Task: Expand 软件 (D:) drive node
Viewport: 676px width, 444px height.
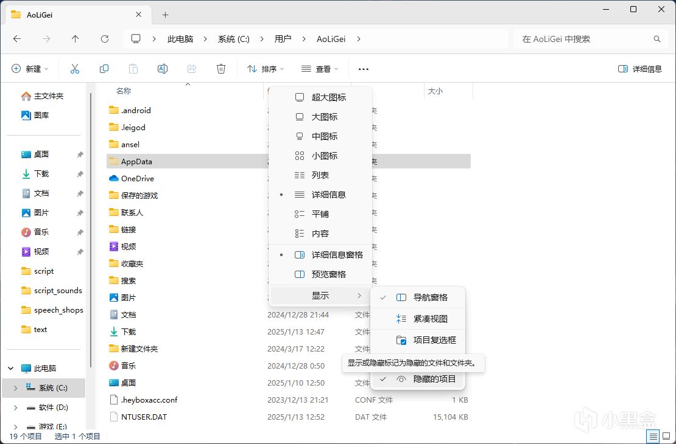Action: pos(15,408)
